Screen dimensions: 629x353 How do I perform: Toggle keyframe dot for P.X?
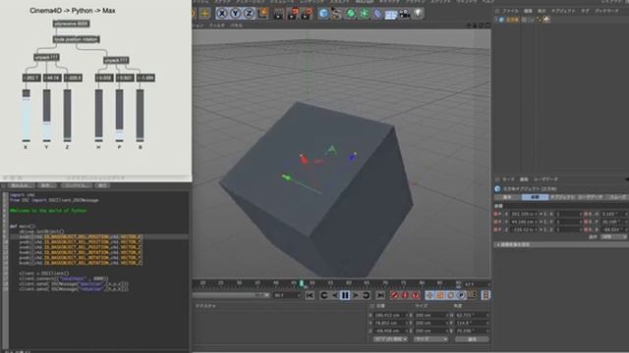495,214
